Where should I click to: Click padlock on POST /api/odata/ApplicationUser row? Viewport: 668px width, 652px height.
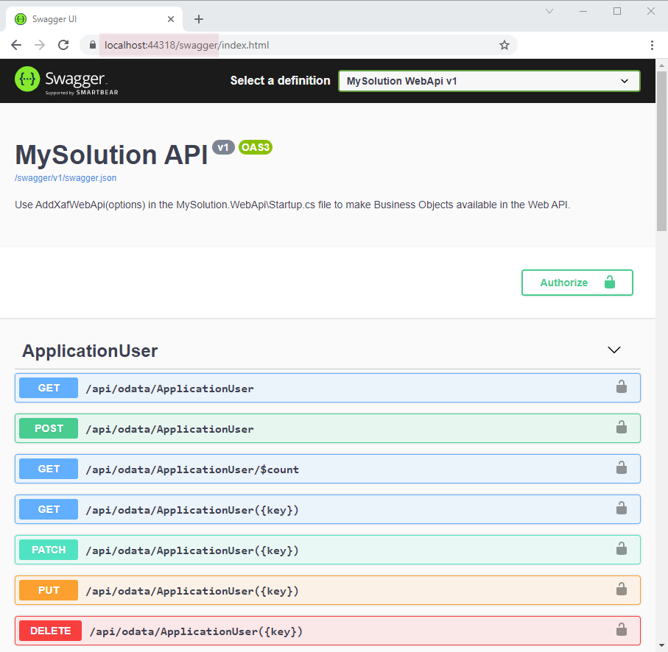coord(622,427)
